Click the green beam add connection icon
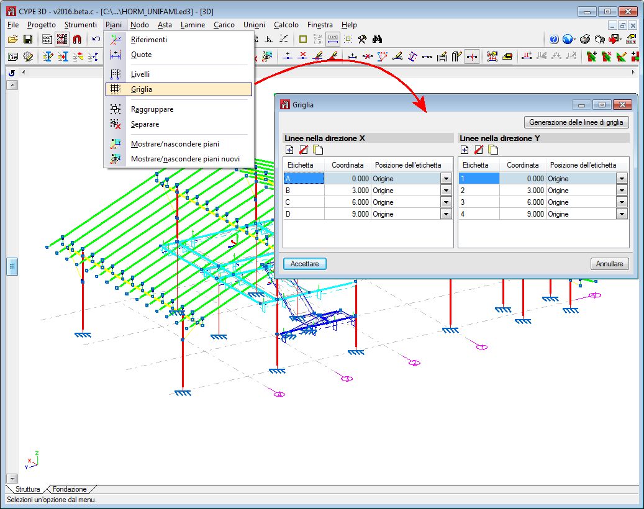 [591, 56]
